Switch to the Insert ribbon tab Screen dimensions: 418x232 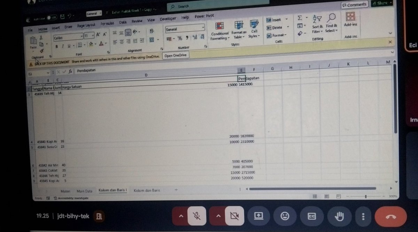56,28
